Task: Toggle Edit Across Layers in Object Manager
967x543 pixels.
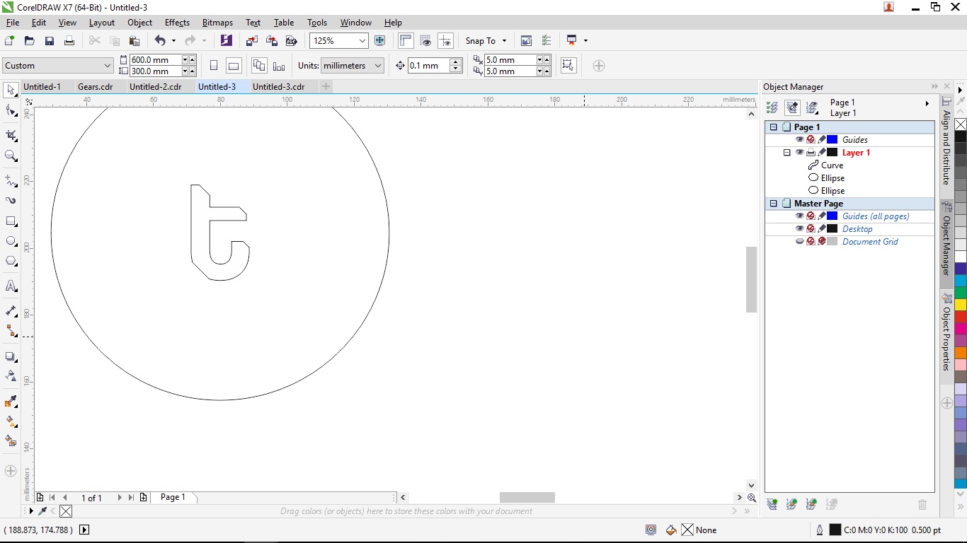Action: (792, 107)
